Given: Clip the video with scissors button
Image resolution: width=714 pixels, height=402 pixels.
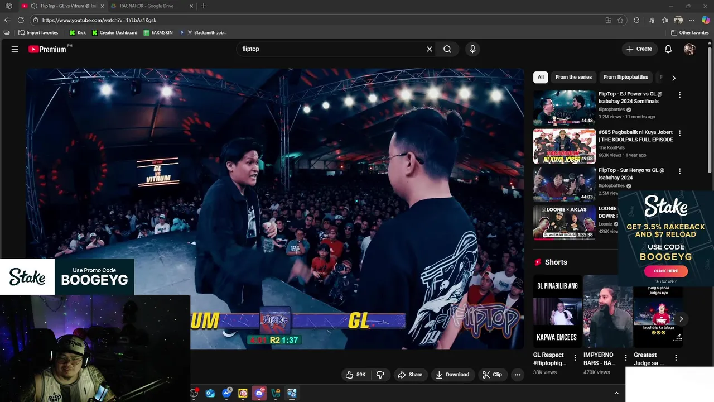Looking at the screenshot, I should (492, 375).
